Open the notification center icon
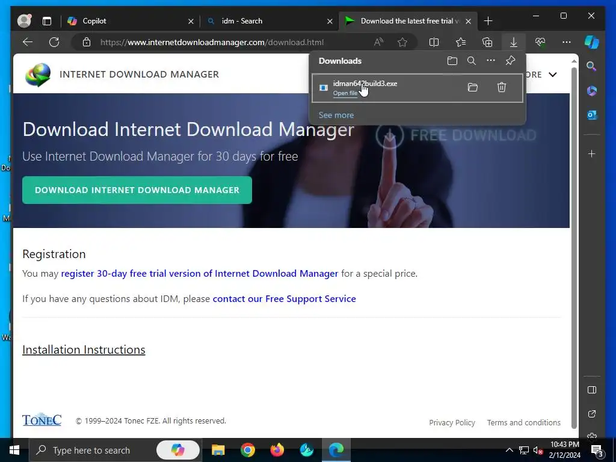The image size is (616, 462). coord(597,451)
